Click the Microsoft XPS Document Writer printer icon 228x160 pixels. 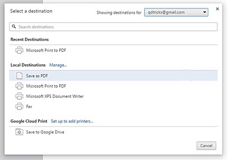pos(19,96)
